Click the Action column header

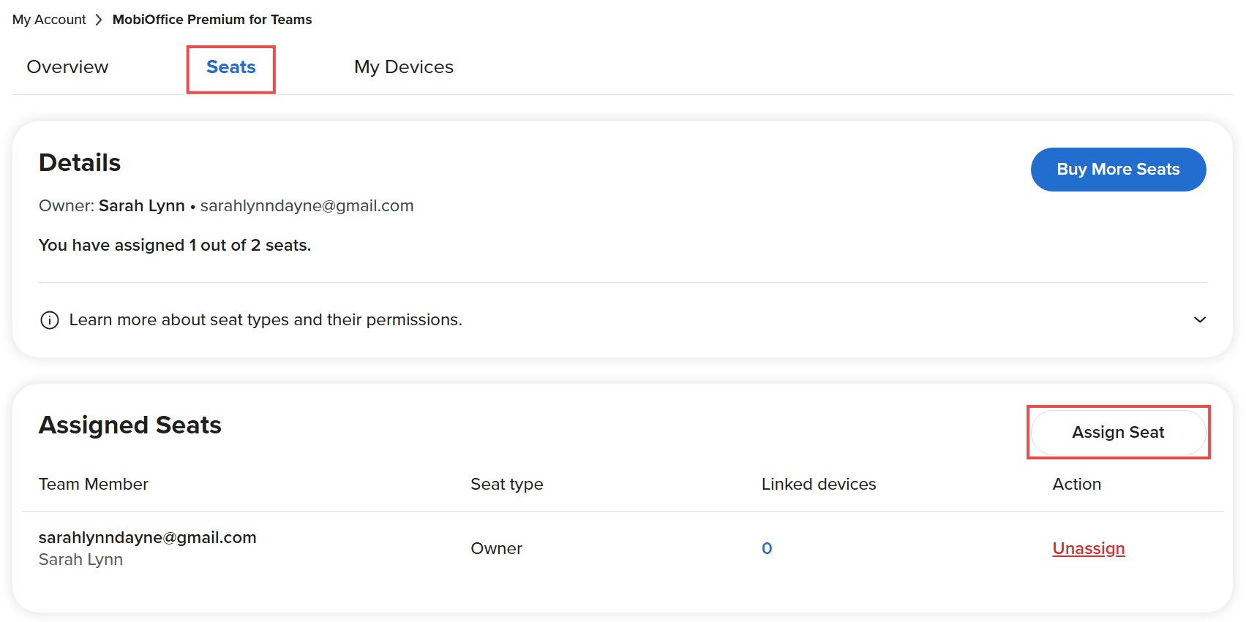click(1077, 484)
